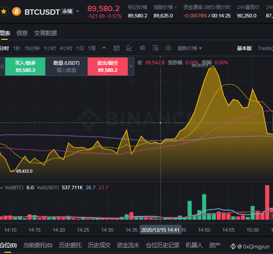Click the 数量 (USDT) quantity input field
The height and width of the screenshot is (254, 273).
pos(66,67)
